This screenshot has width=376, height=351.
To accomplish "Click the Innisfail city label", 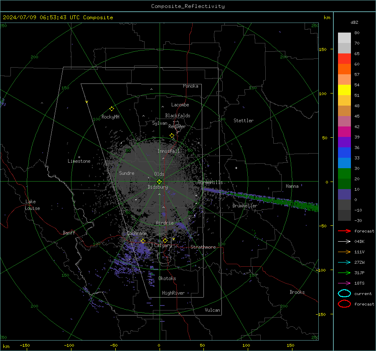I will [x=168, y=151].
